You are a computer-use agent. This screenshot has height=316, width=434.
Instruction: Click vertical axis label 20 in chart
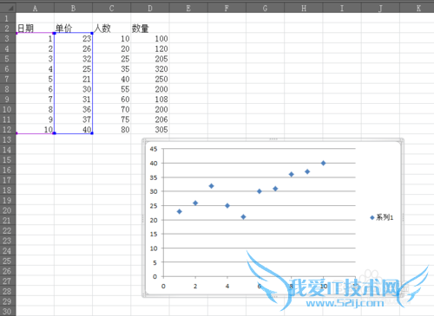tap(154, 220)
